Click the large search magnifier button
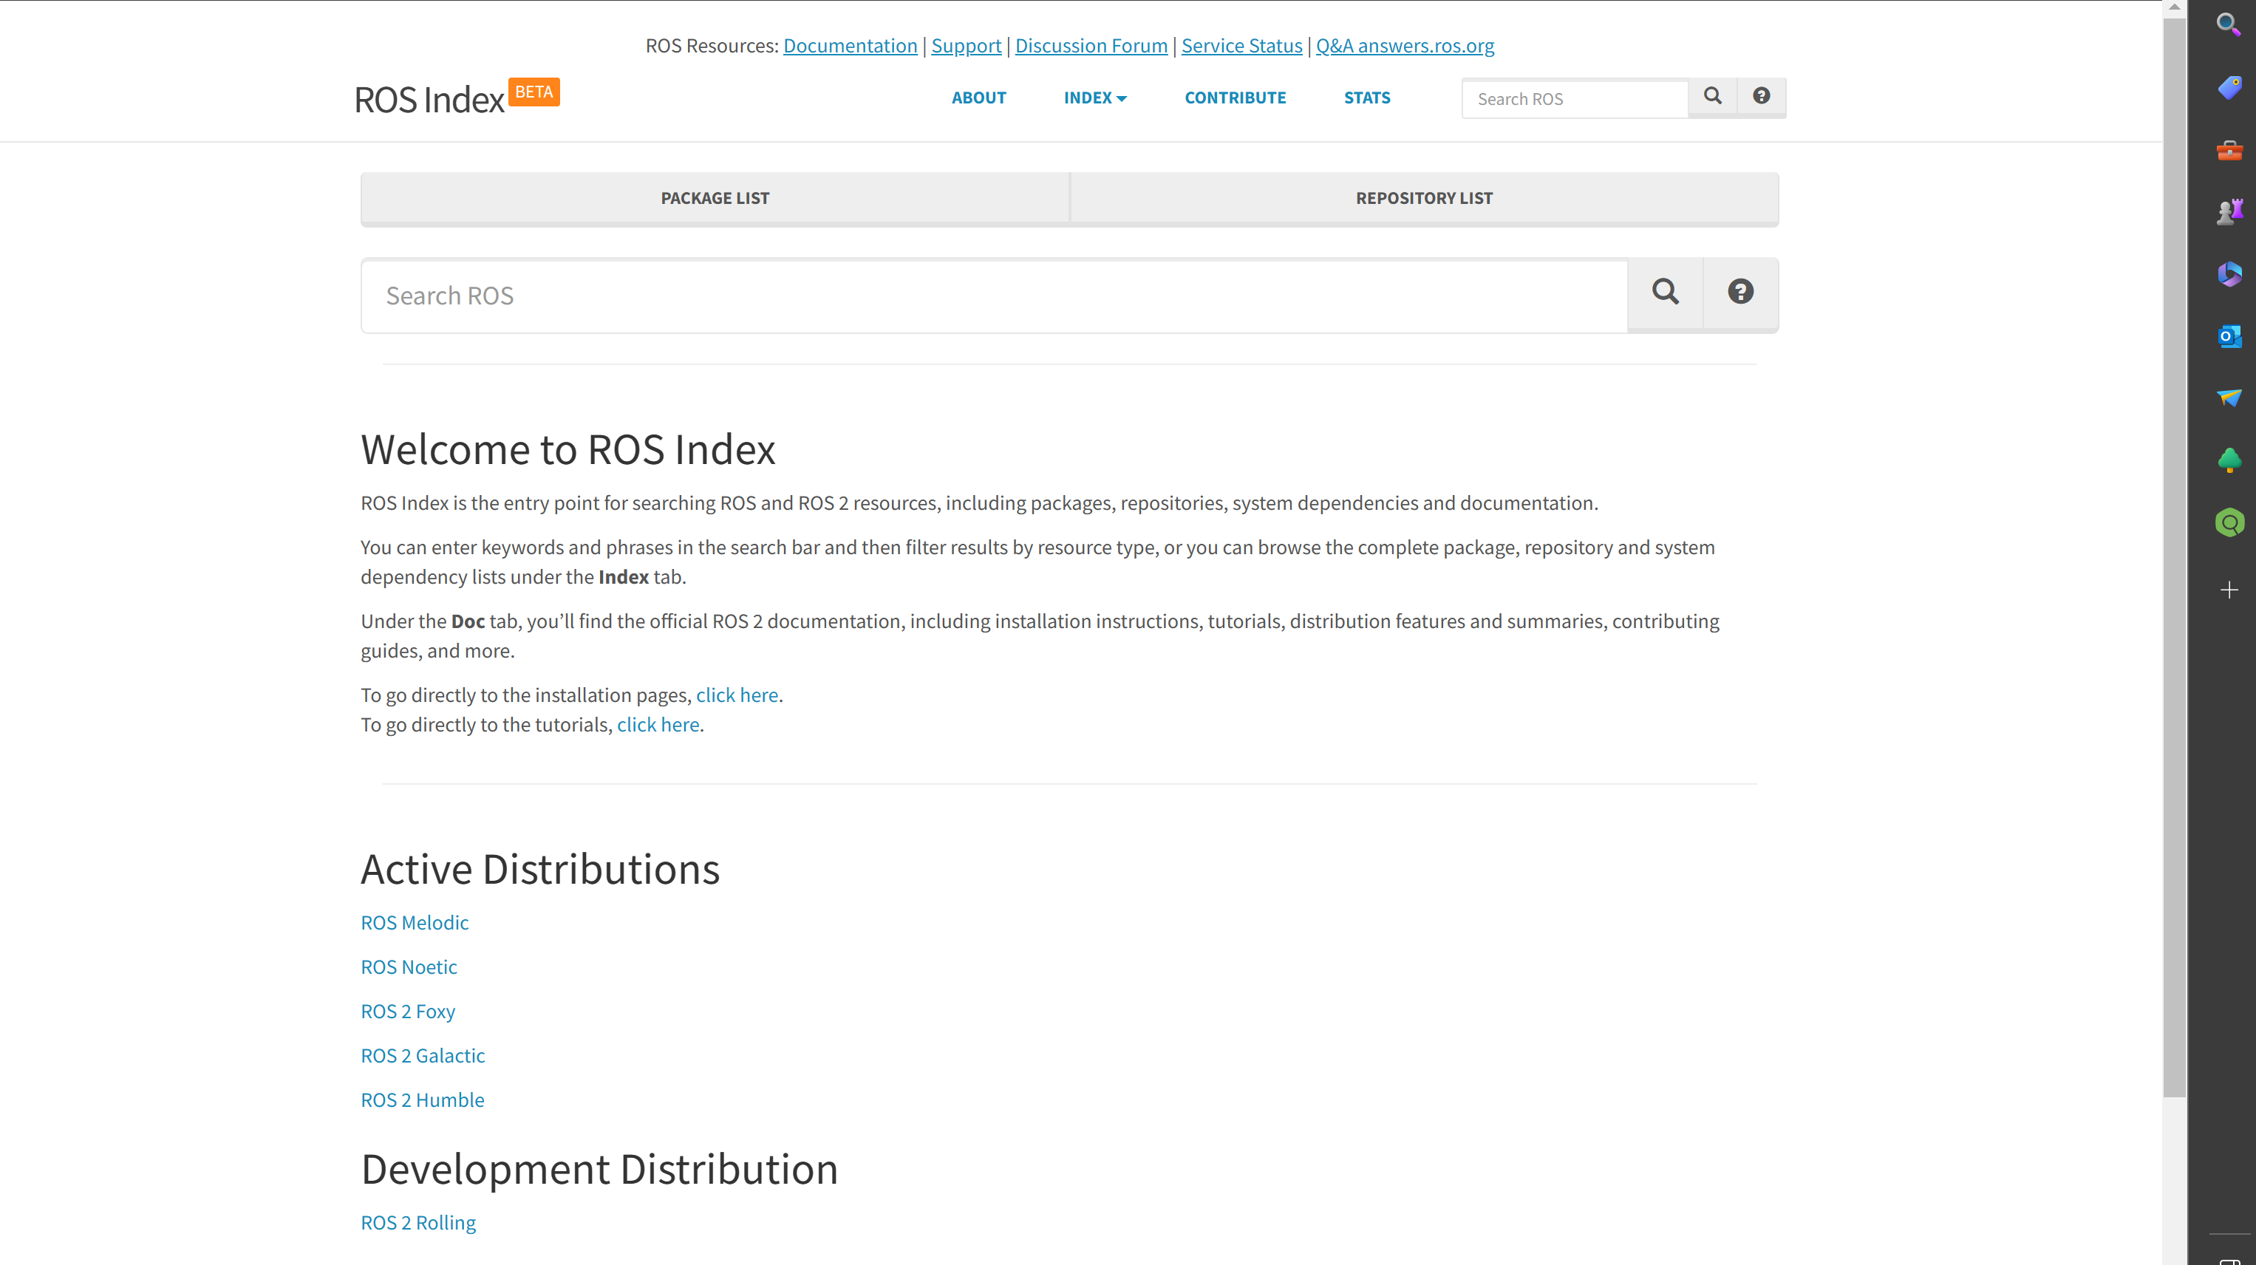The height and width of the screenshot is (1265, 2256). click(1665, 293)
